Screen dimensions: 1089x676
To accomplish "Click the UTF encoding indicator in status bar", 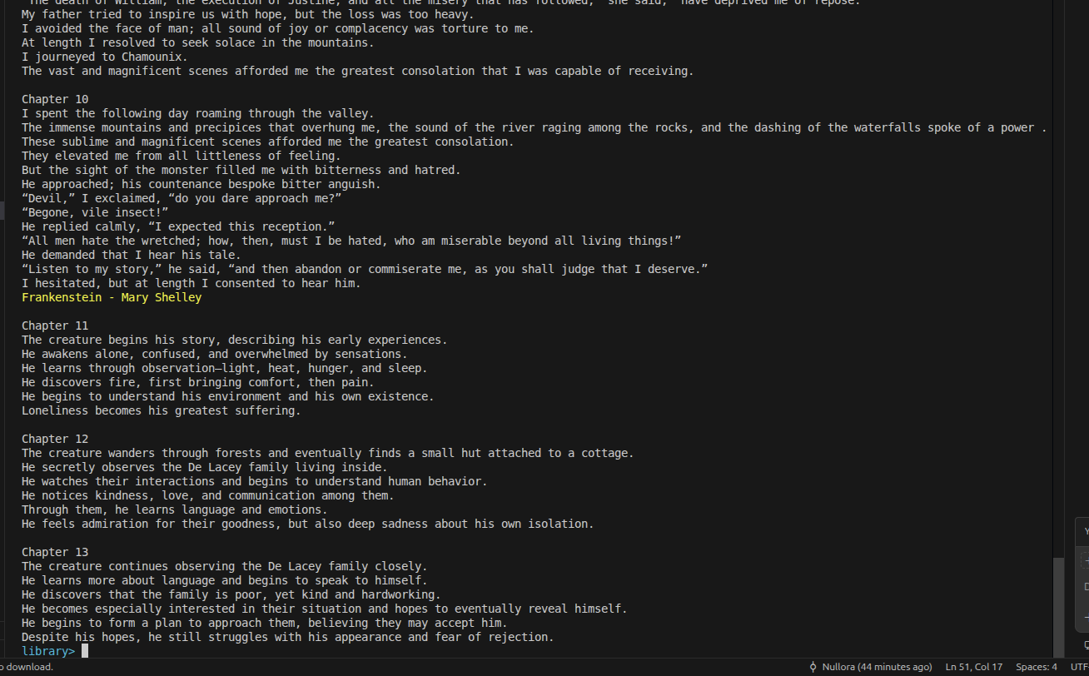I will click(1079, 667).
